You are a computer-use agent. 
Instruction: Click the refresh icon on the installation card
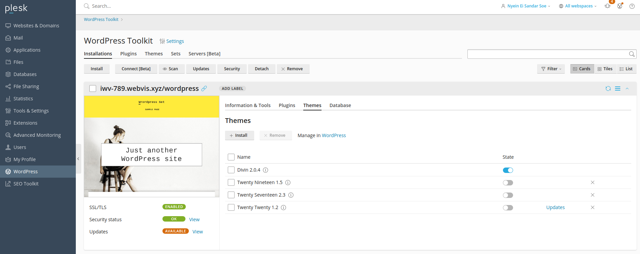[x=608, y=88]
